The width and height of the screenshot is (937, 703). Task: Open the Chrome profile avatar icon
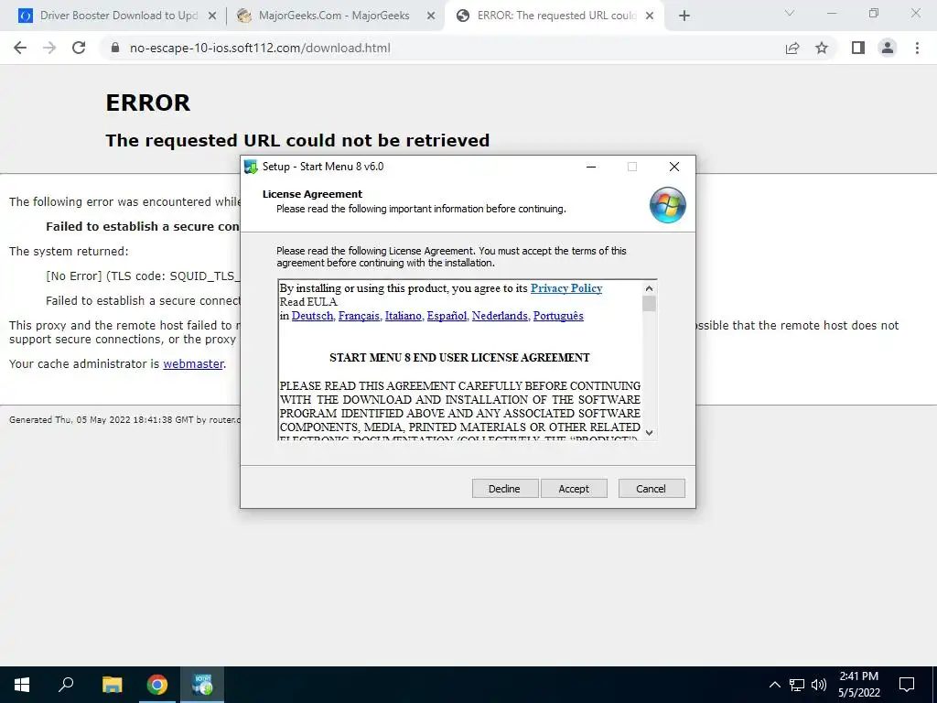[888, 48]
